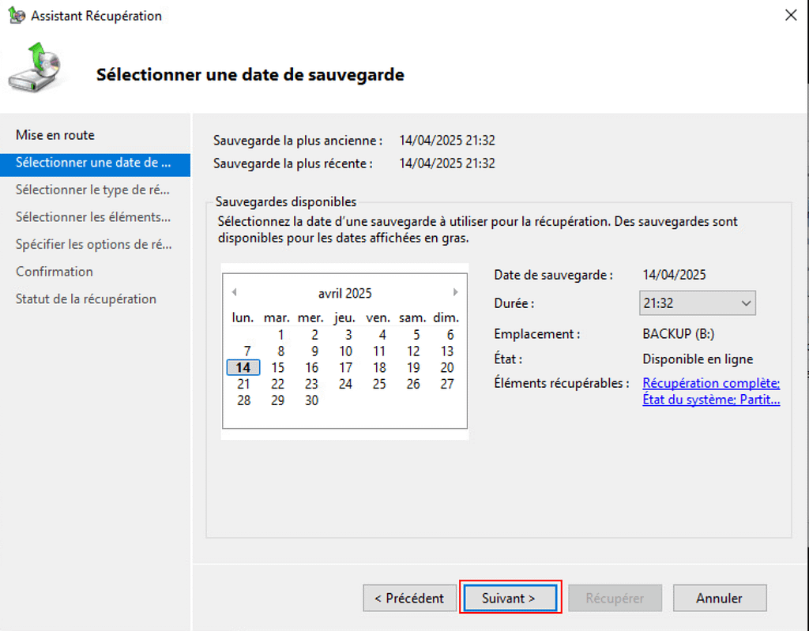This screenshot has width=809, height=631.
Task: Open the Récupération complète link
Action: coord(711,383)
